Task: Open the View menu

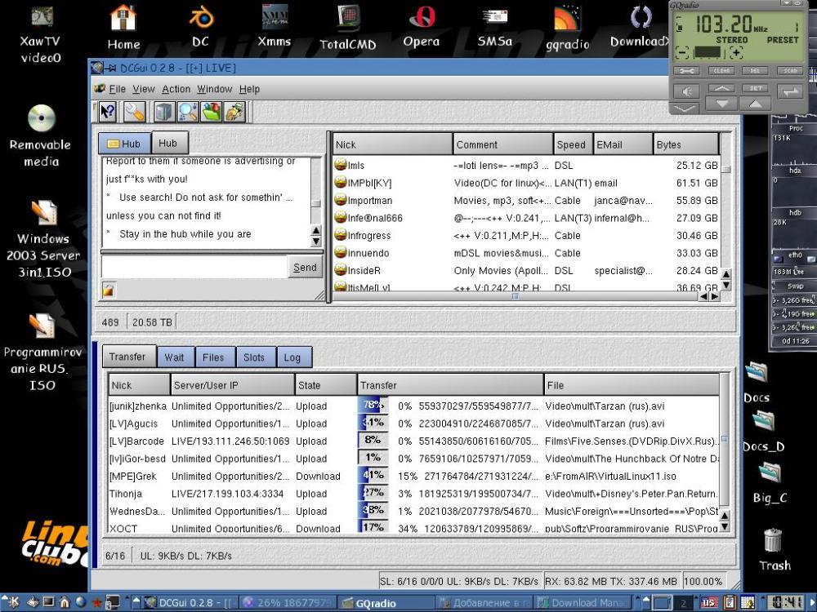Action: pos(143,89)
